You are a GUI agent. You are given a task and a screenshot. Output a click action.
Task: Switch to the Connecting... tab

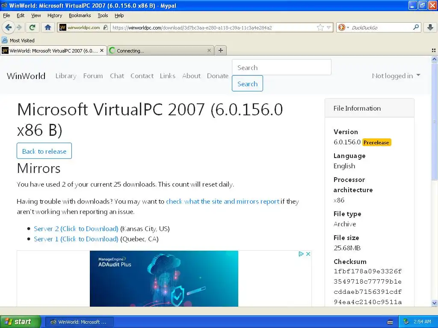pos(161,50)
